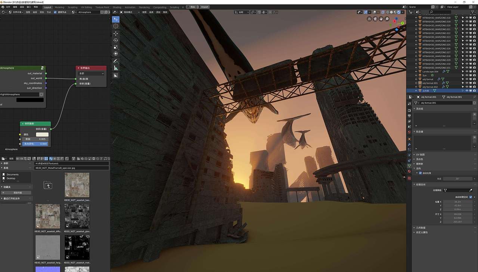The width and height of the screenshot is (478, 272).
Task: Open the Animation workspace tab
Action: tap(130, 7)
